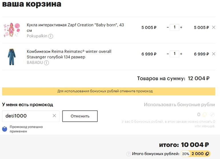The image size is (220, 159).
Task: Click info icon next to BABADU seller
Action: 46,63
